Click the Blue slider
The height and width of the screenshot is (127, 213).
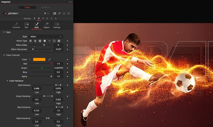pyautogui.click(x=40, y=72)
